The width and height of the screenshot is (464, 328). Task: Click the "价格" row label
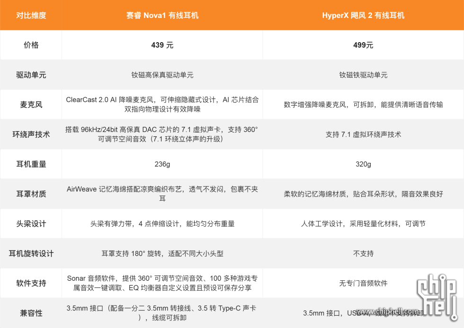click(x=31, y=45)
